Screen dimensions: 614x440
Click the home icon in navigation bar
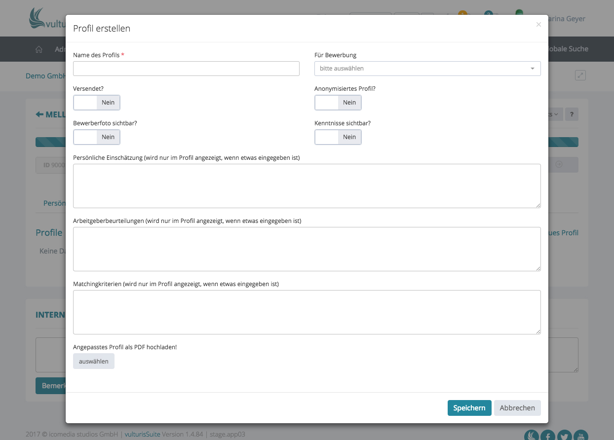(39, 49)
